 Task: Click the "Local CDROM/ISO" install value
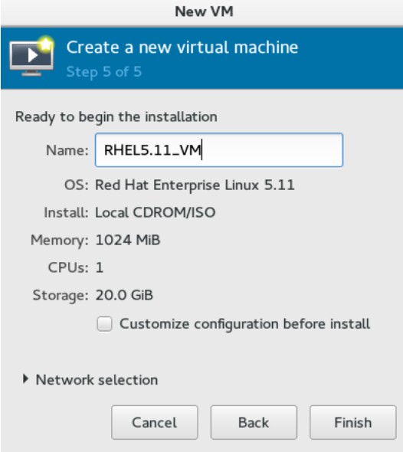tap(155, 212)
